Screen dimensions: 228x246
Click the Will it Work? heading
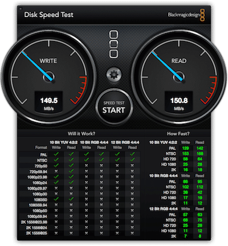[82, 134]
